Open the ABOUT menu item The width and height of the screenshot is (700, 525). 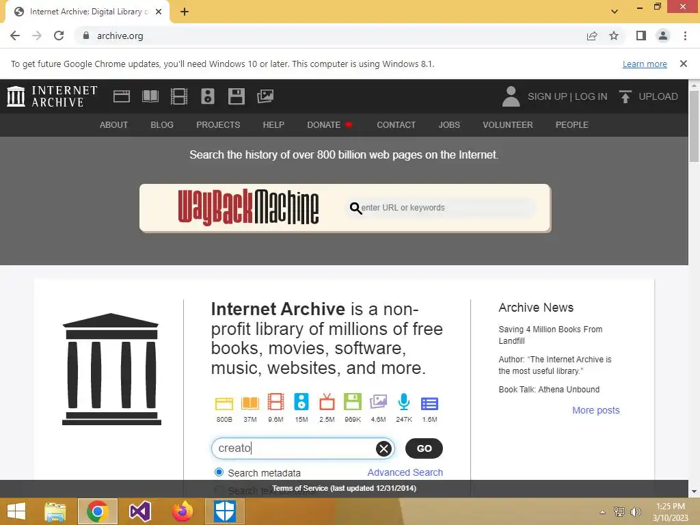[x=113, y=125]
